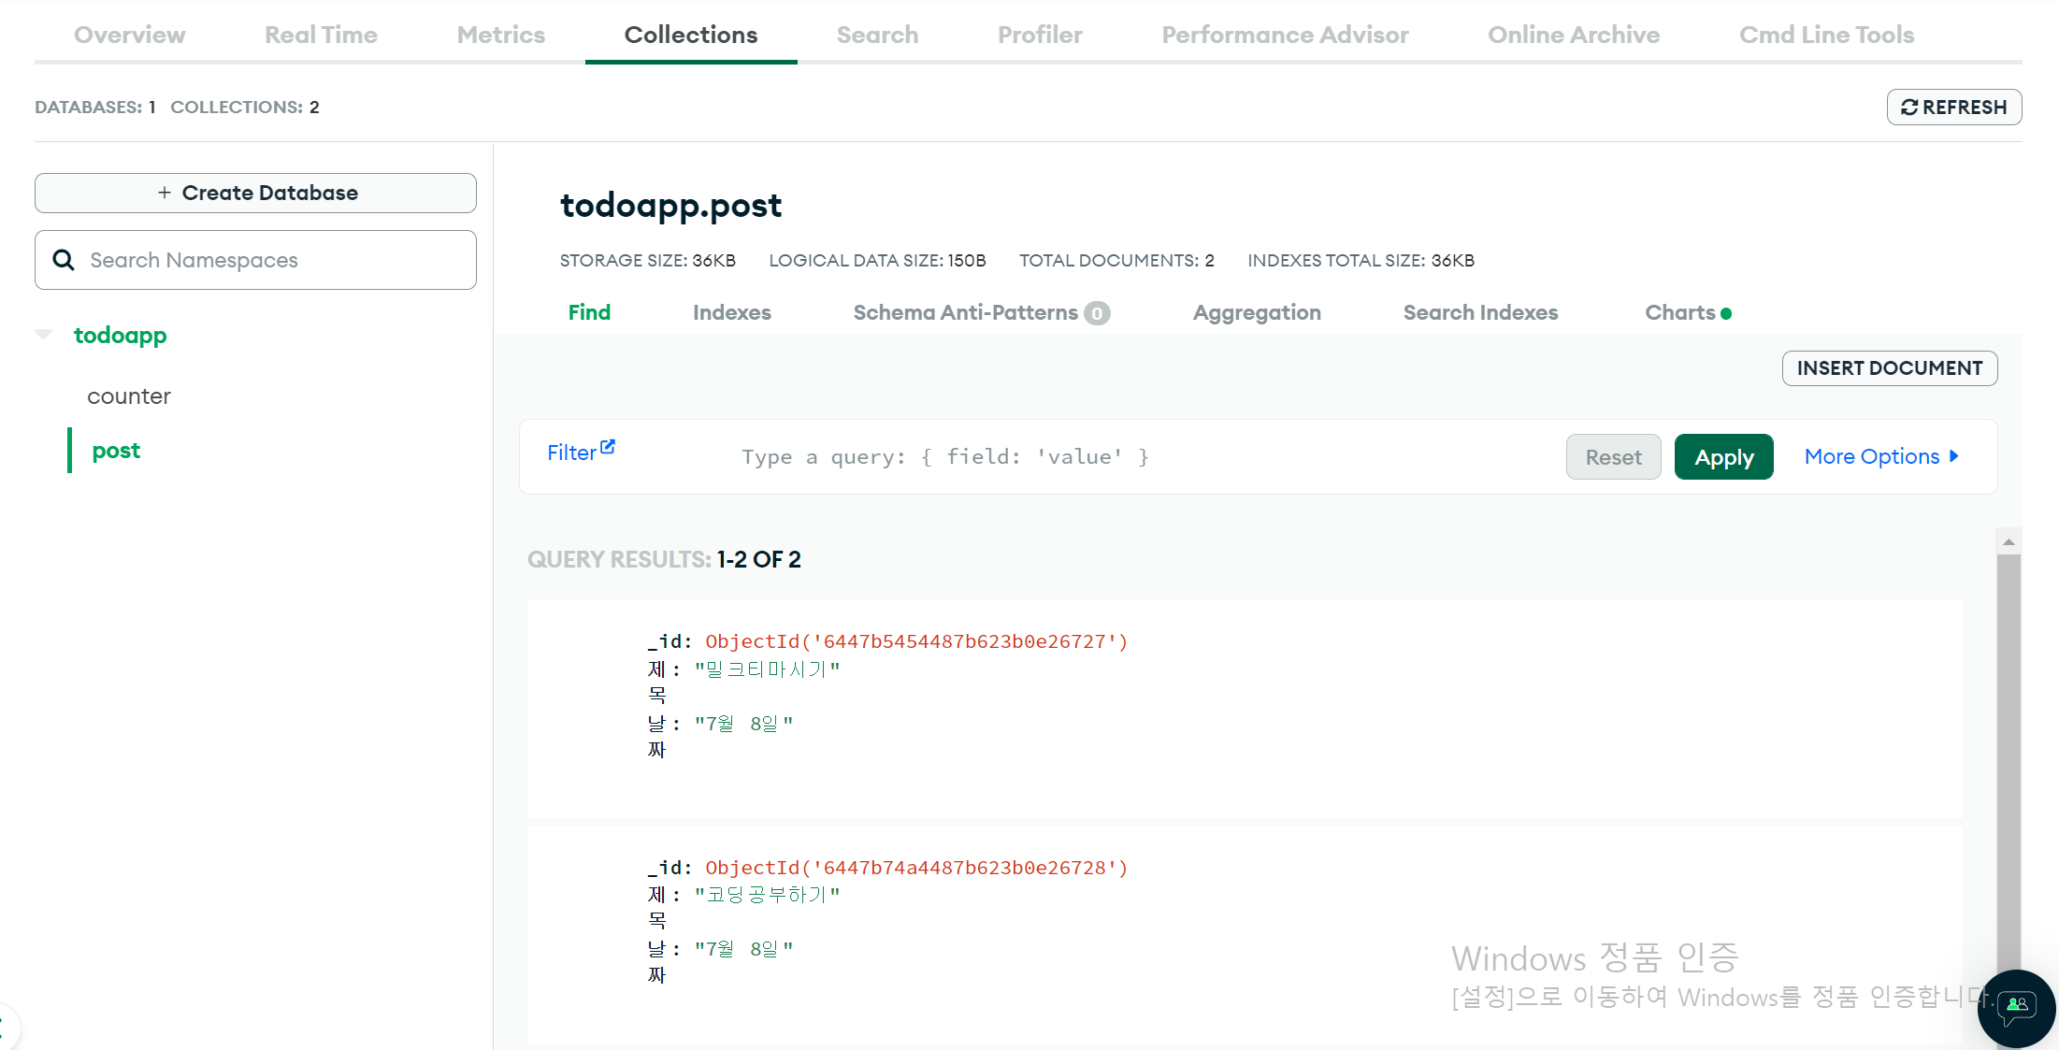This screenshot has width=2059, height=1050.
Task: Click the refresh icon in REFRESH button
Action: (1909, 108)
